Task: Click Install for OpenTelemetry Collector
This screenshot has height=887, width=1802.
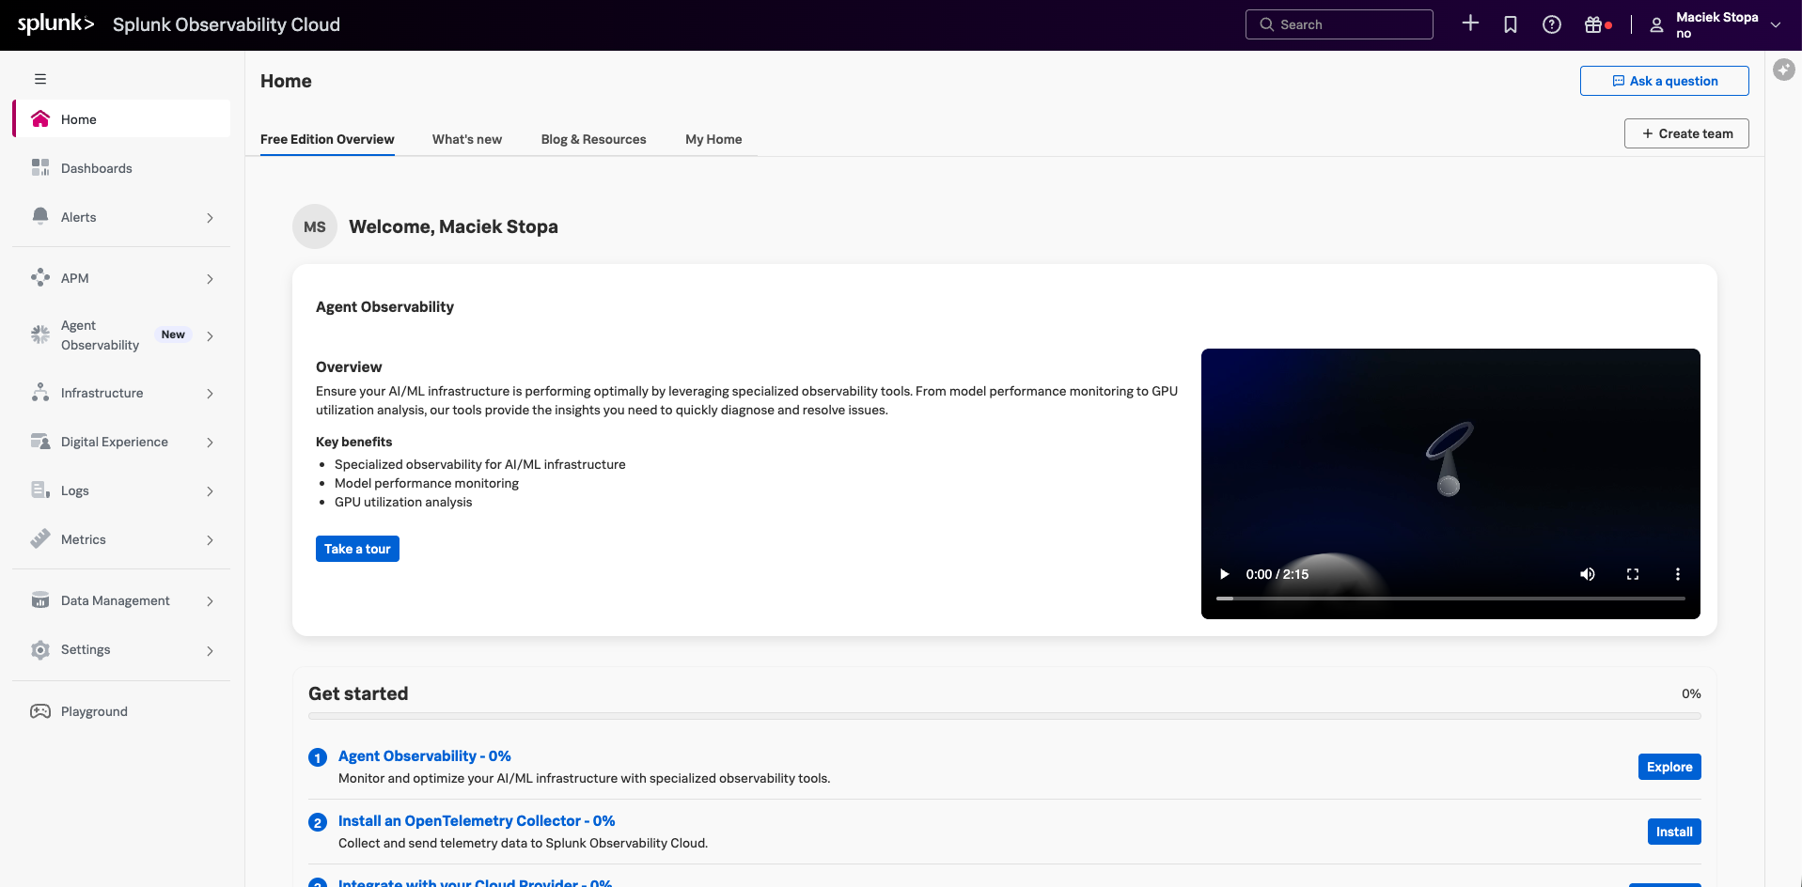Action: 1674,832
